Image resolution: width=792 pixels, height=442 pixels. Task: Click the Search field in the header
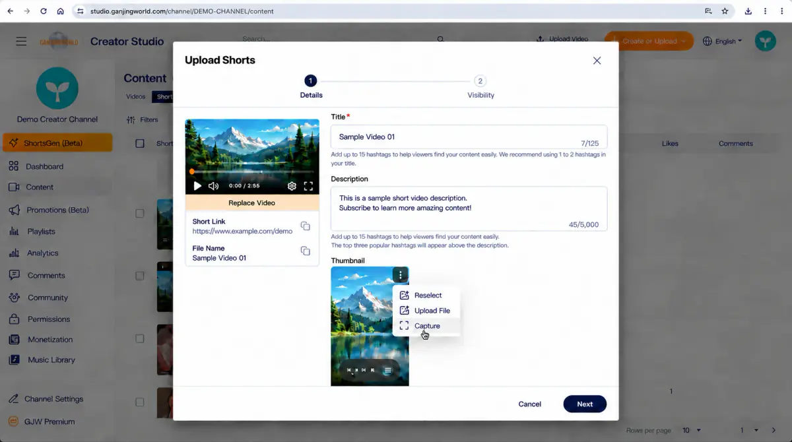pyautogui.click(x=343, y=40)
